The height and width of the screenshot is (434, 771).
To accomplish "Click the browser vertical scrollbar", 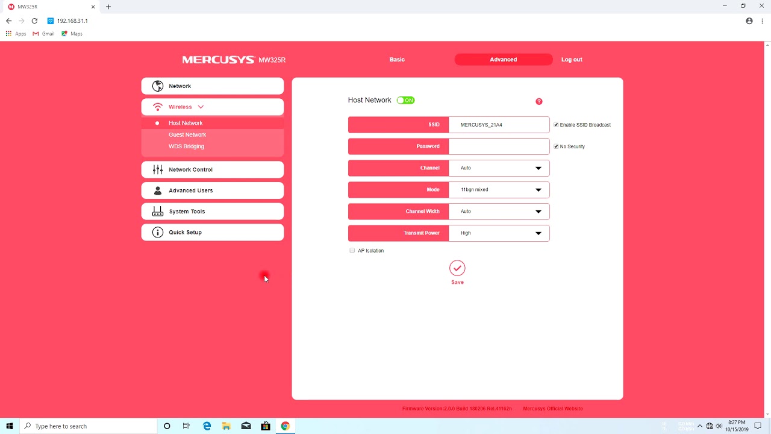I will click(767, 229).
